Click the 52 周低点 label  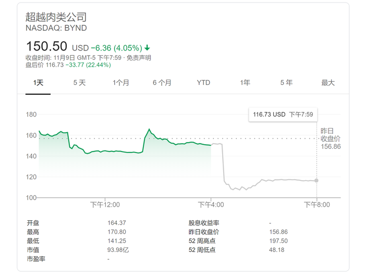coord(202,250)
